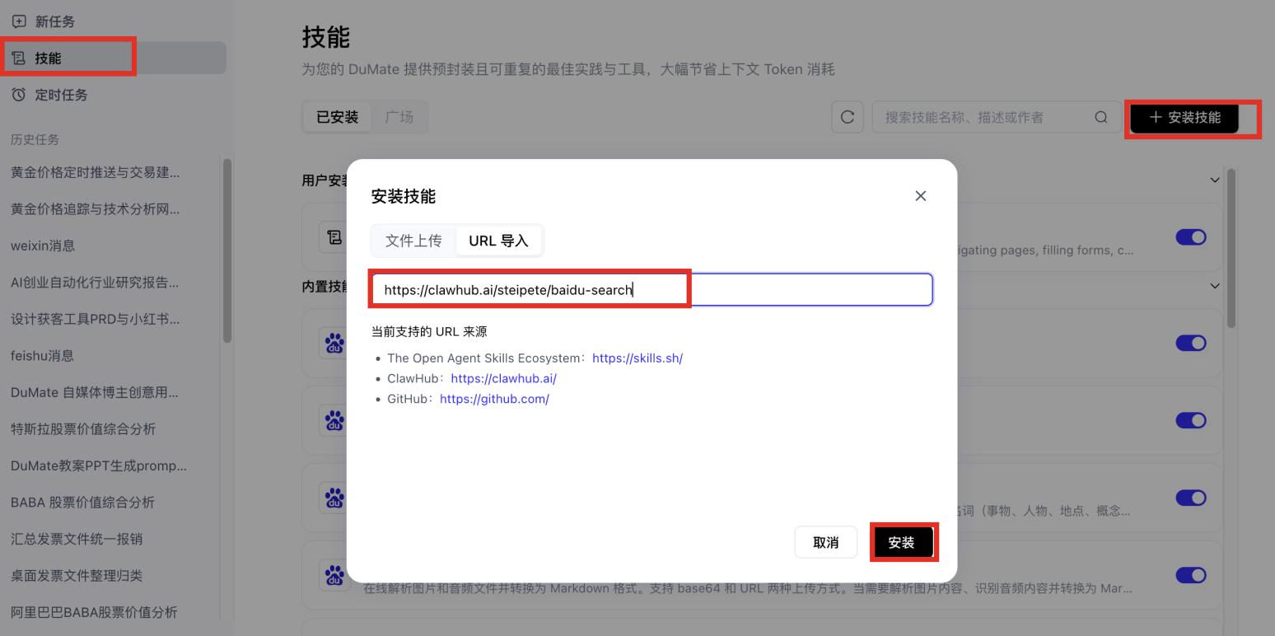Collapse the 用户安装 section chevron
Image resolution: width=1275 pixels, height=636 pixels.
coord(1215,179)
